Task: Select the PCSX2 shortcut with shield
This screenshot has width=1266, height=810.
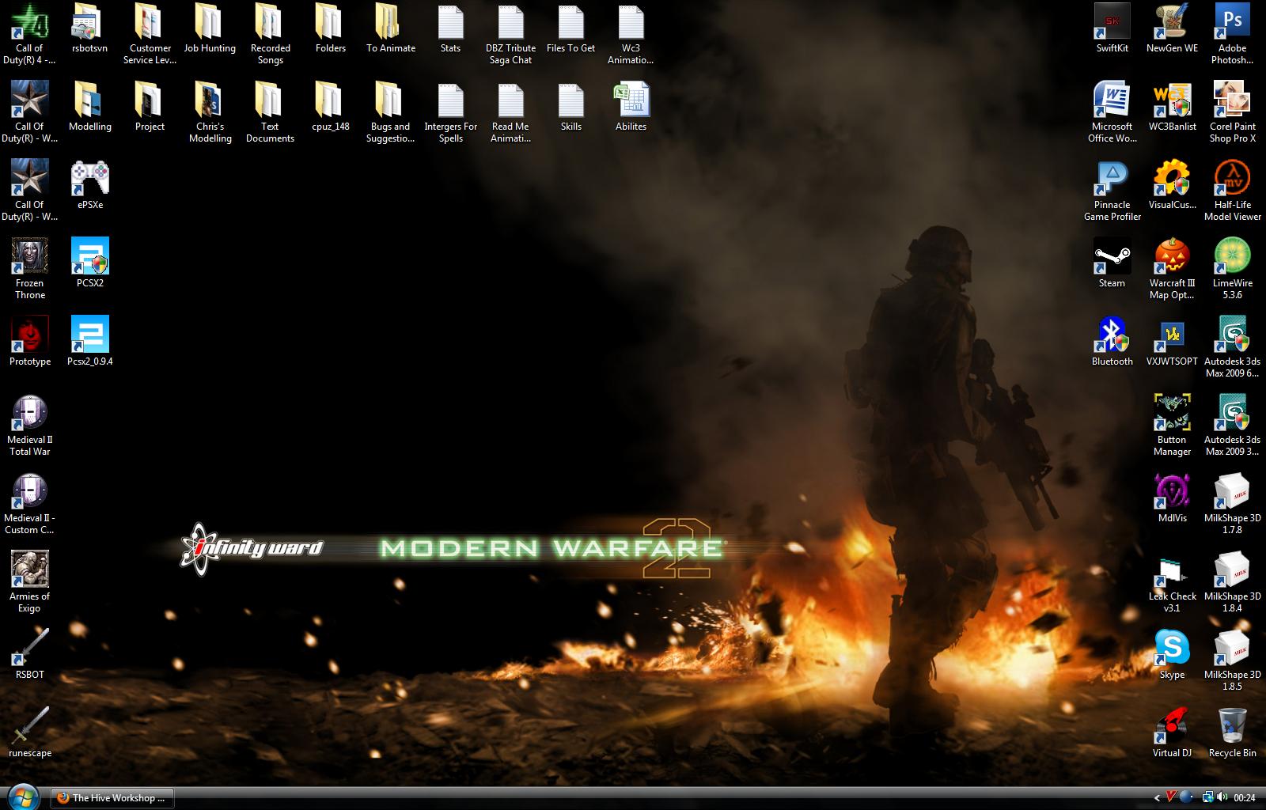Action: [x=89, y=264]
